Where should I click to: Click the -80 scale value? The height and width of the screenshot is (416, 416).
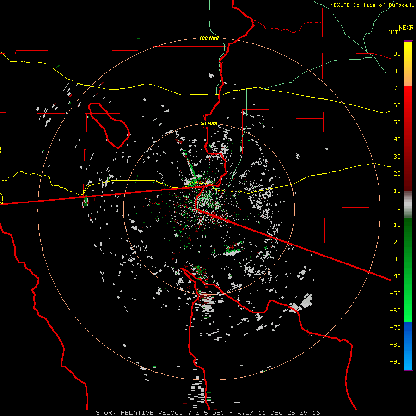(395, 345)
